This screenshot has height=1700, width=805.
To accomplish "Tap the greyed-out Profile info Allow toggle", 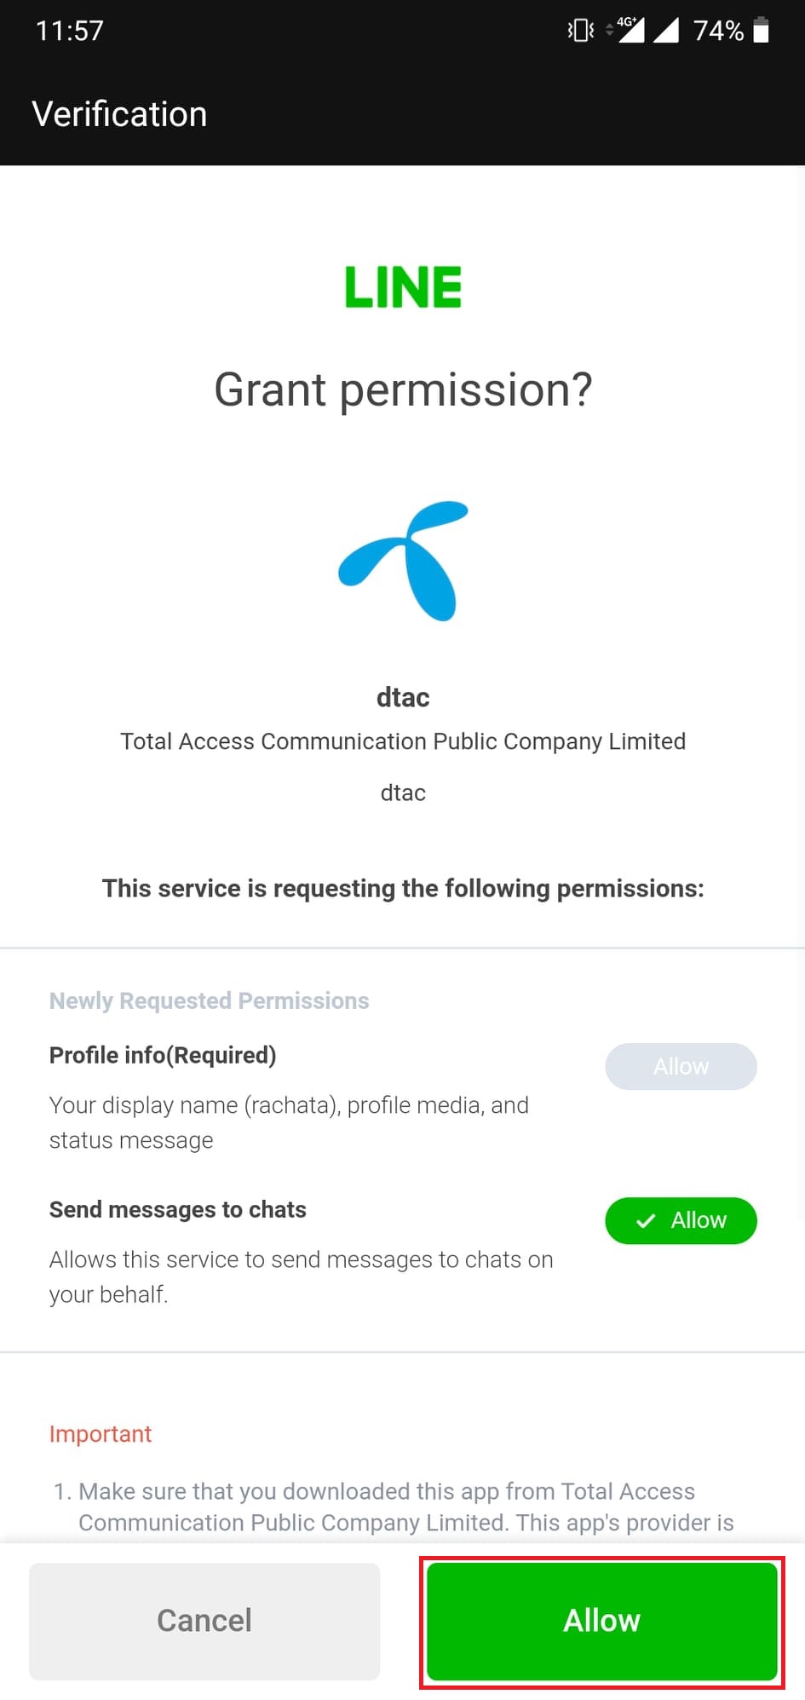I will coord(681,1066).
